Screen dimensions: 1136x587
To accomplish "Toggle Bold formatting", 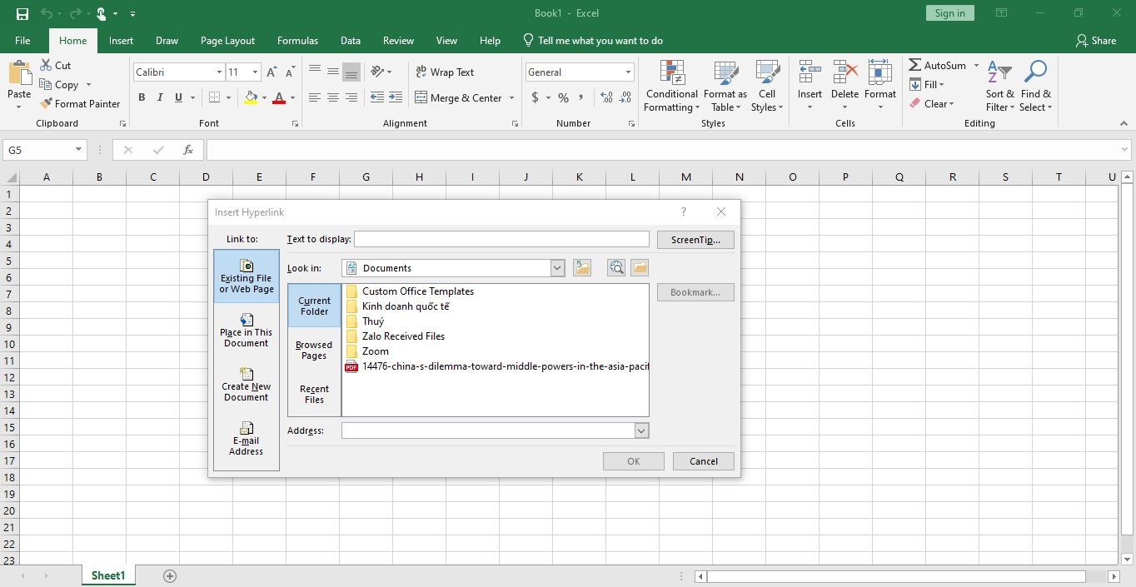I will tap(142, 97).
